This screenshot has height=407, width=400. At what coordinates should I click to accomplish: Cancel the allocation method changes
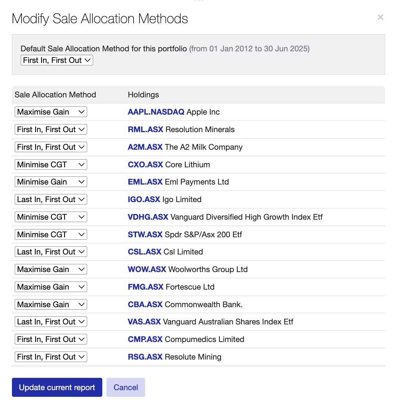pyautogui.click(x=125, y=387)
